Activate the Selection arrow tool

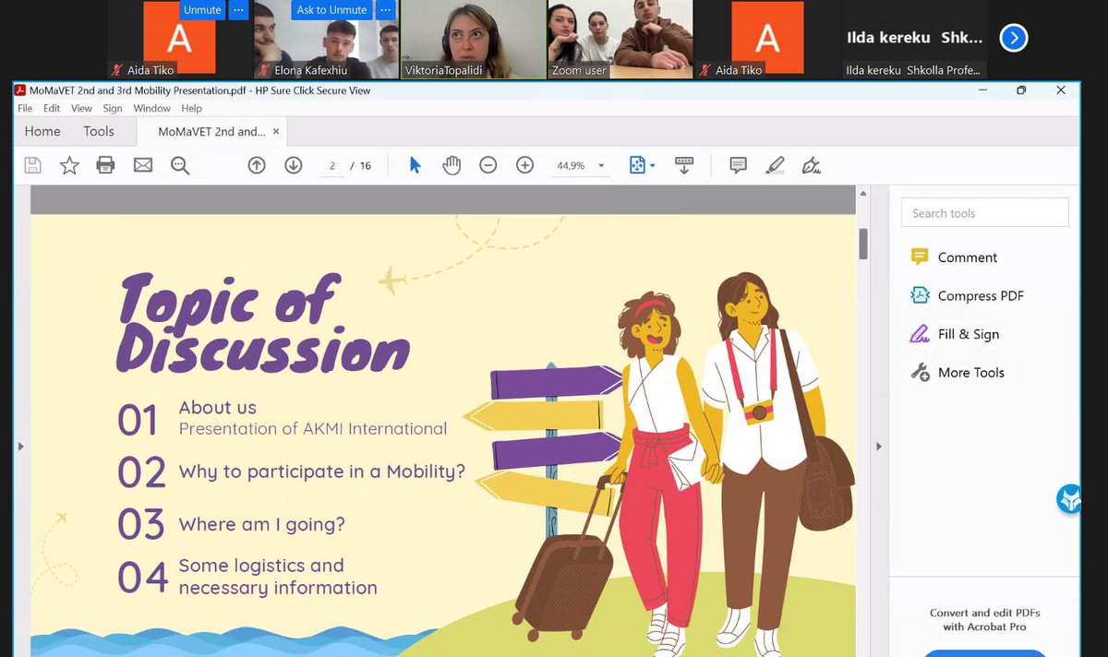coord(415,164)
